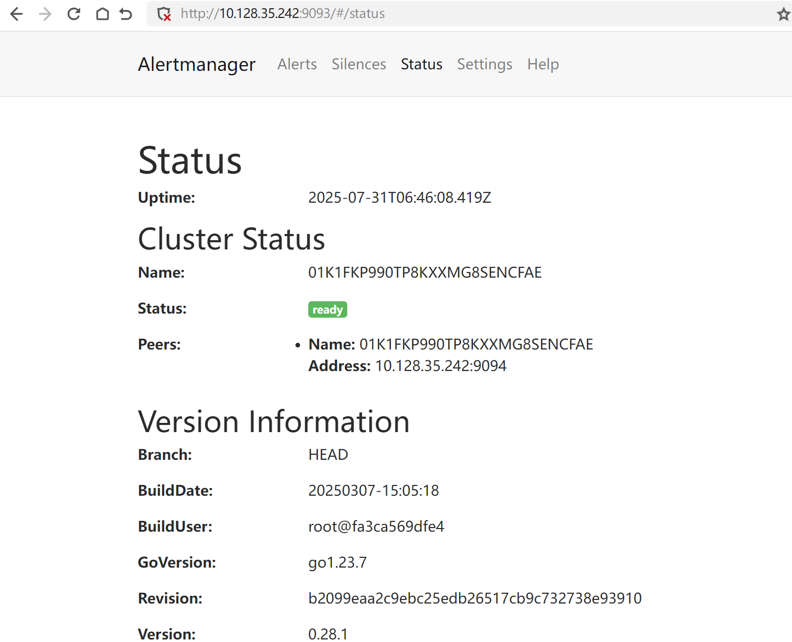Click the Branch value HEAD
The image size is (792, 642).
pyautogui.click(x=328, y=455)
